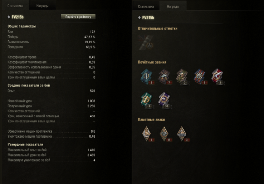Switch to Награды tab in left panel

pos(43,6)
